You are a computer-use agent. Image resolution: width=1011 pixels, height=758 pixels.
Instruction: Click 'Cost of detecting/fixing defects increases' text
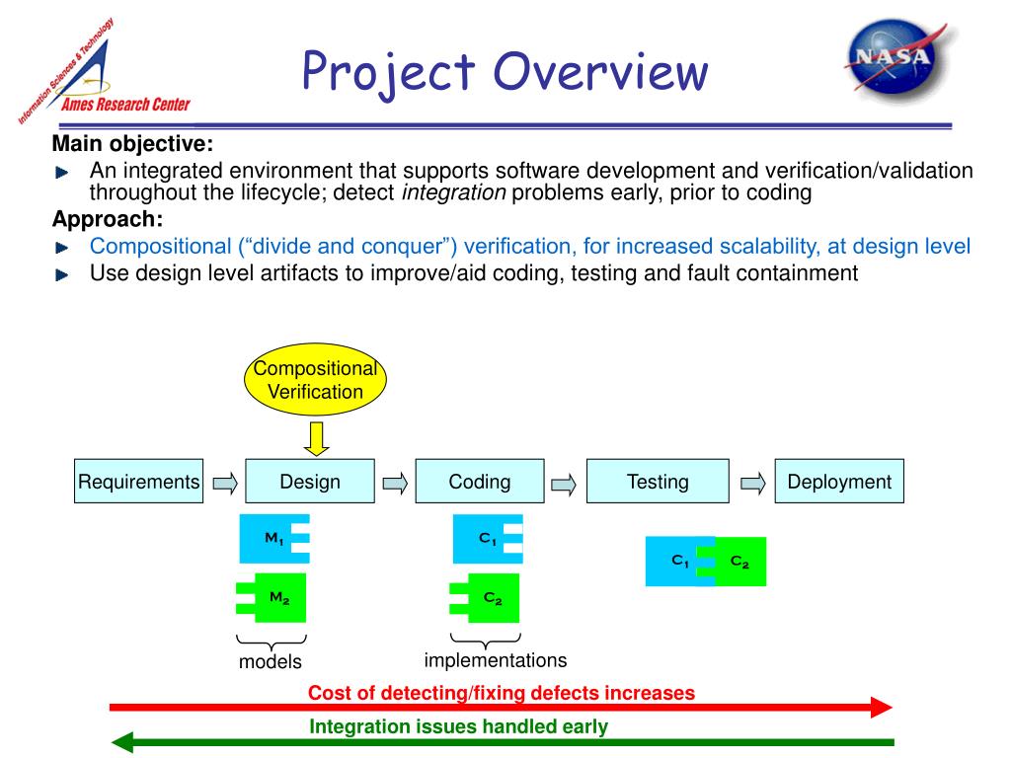click(501, 693)
